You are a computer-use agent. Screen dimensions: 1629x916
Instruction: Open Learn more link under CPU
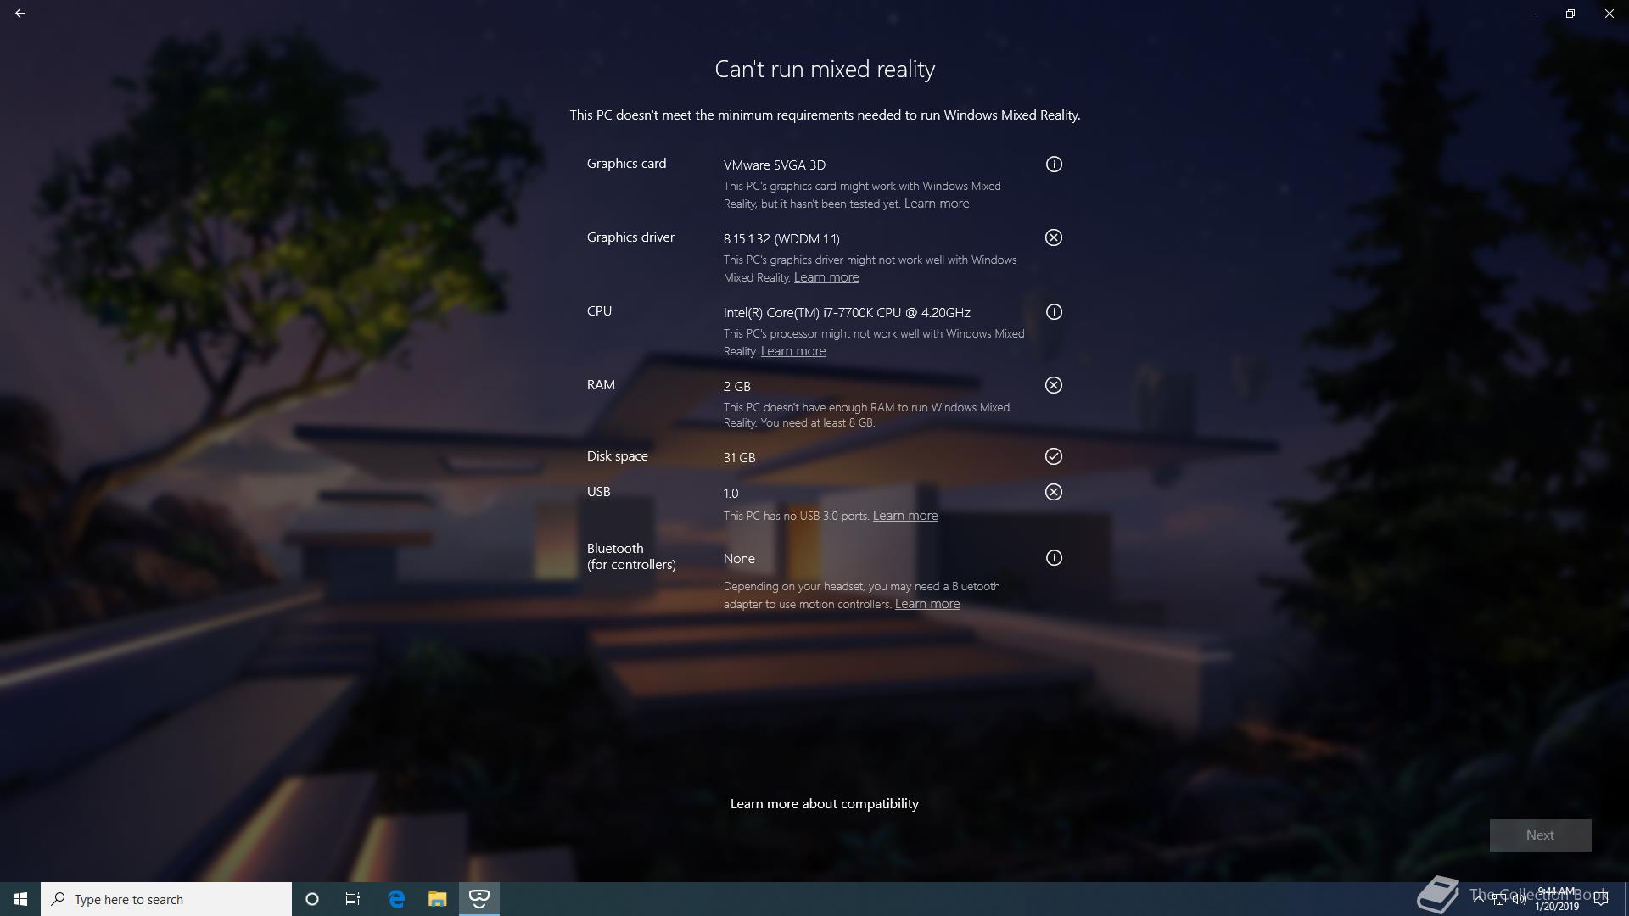(x=793, y=351)
